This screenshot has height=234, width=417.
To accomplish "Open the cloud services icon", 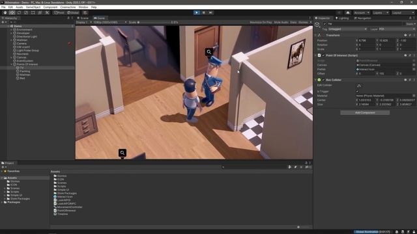I will click(x=348, y=12).
